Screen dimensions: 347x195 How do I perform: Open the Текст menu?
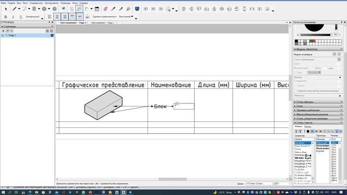(25, 3)
